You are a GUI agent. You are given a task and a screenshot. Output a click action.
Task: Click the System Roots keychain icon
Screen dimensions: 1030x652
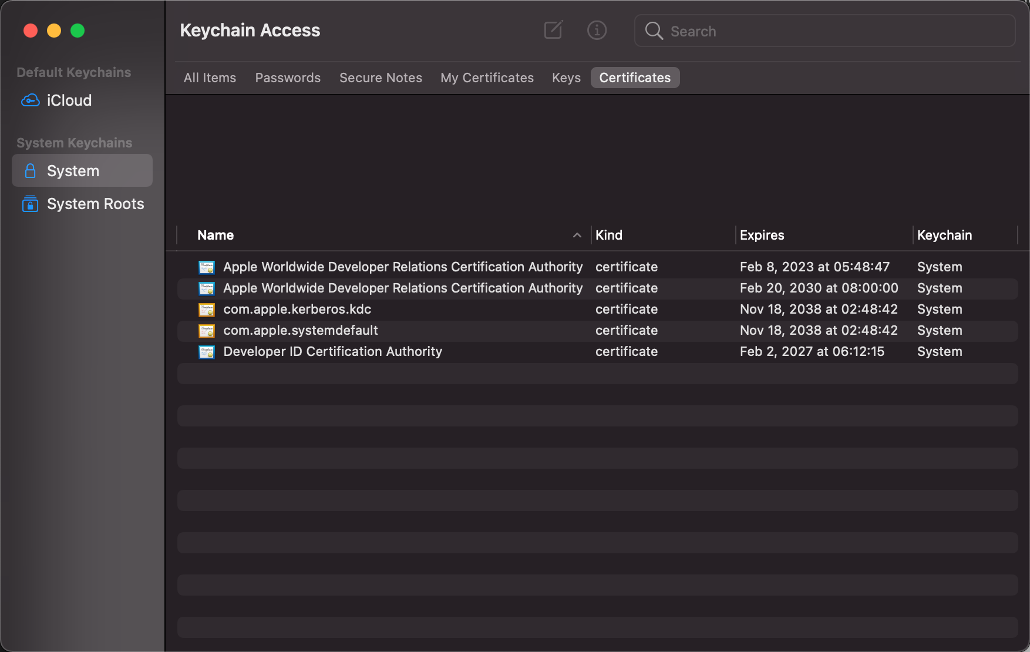(31, 204)
